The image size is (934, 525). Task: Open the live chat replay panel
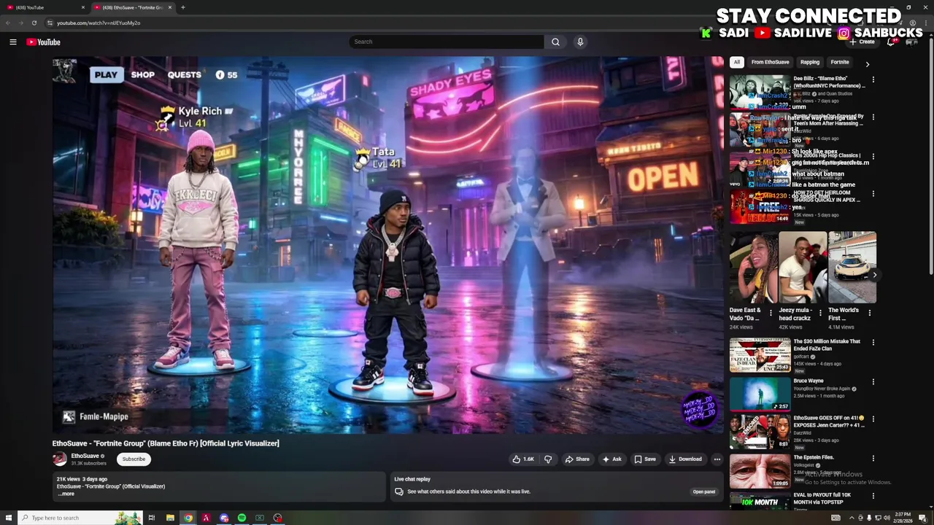[704, 491]
